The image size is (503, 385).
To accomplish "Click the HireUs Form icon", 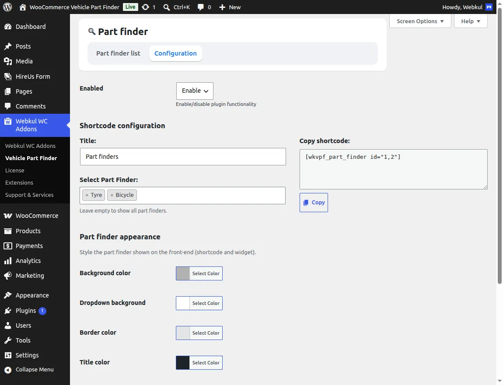I will [x=8, y=77].
